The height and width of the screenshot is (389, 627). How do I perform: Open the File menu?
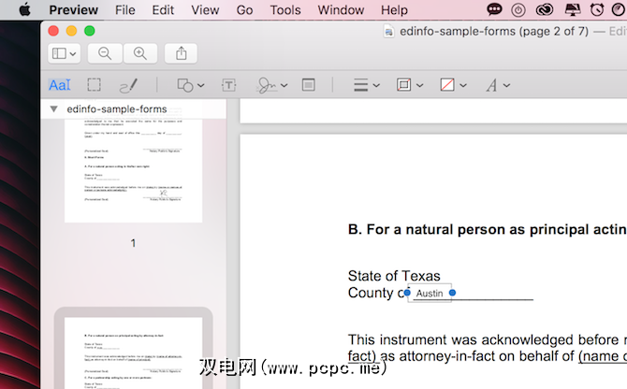point(125,10)
